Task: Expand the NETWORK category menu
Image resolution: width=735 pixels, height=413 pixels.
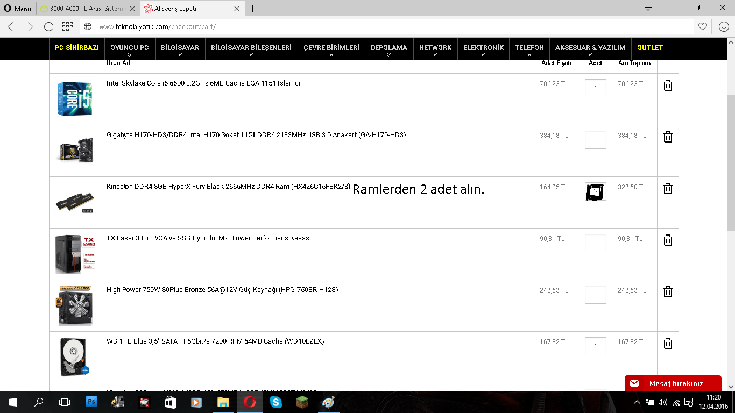Action: pos(435,48)
